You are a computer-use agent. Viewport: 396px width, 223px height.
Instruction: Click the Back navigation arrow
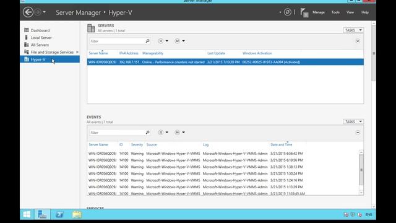pyautogui.click(x=28, y=12)
